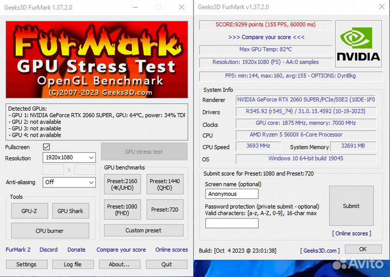
Task: Click the GPU core: 1875 MHz clocks field
Action: click(306, 123)
